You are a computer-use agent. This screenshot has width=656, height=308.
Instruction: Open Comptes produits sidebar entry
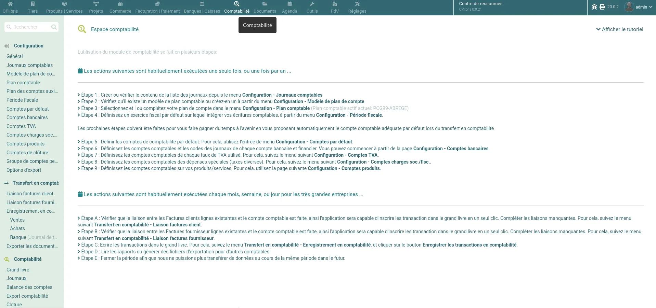[25, 144]
